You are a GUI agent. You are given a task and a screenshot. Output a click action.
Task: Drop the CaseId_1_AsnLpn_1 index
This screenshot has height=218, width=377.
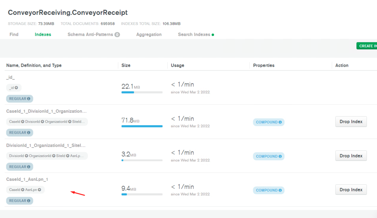point(351,190)
